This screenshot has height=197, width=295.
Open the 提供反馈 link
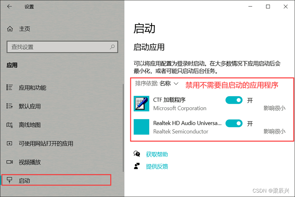157,166
